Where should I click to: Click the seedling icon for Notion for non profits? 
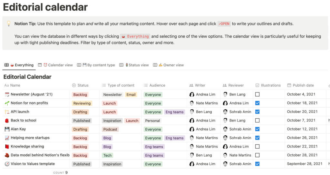pyautogui.click(x=7, y=103)
